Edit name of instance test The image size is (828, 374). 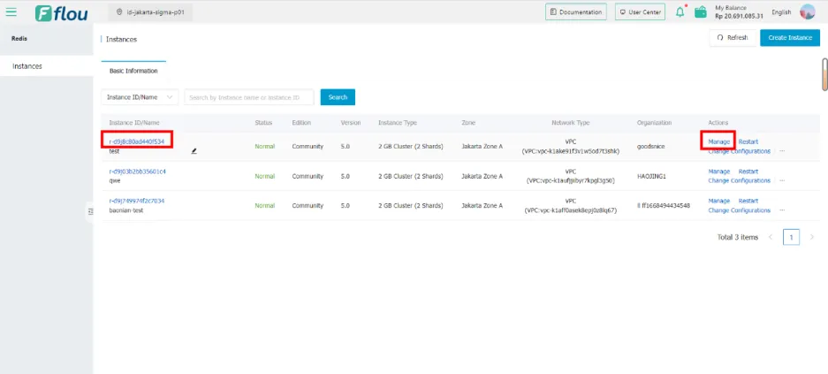point(194,151)
